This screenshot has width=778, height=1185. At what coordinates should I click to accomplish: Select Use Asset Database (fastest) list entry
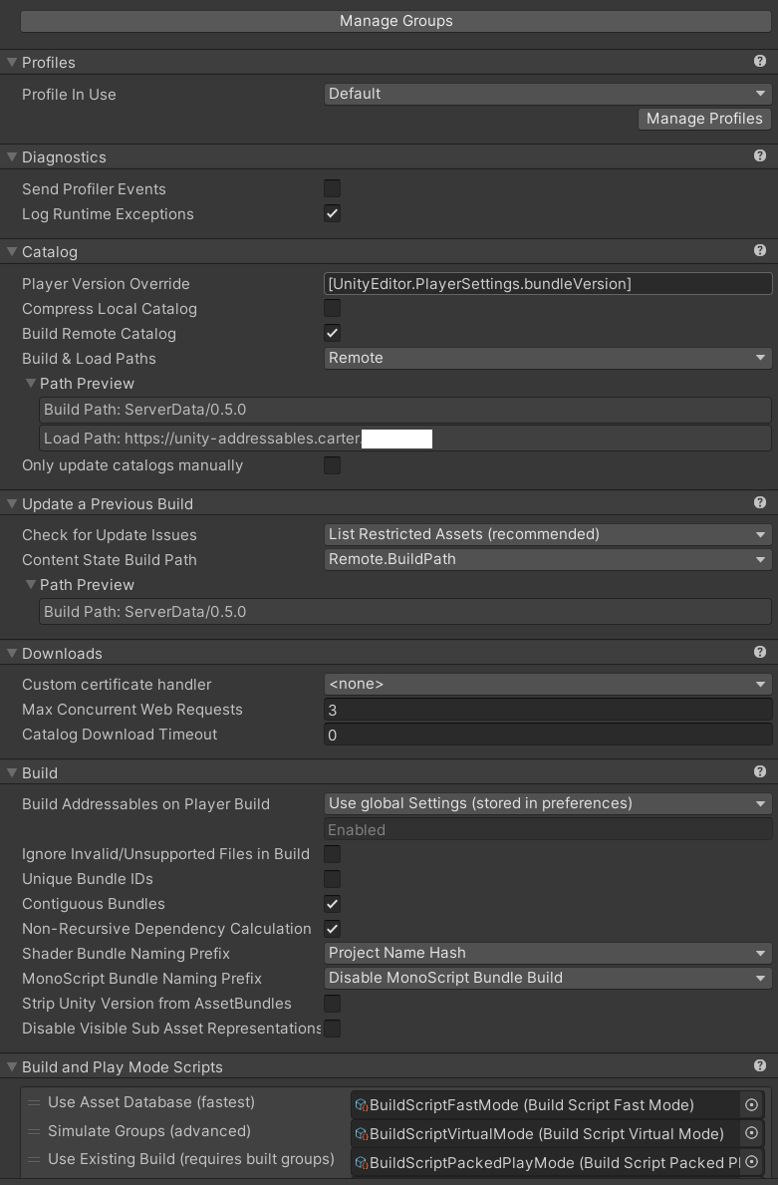151,1102
